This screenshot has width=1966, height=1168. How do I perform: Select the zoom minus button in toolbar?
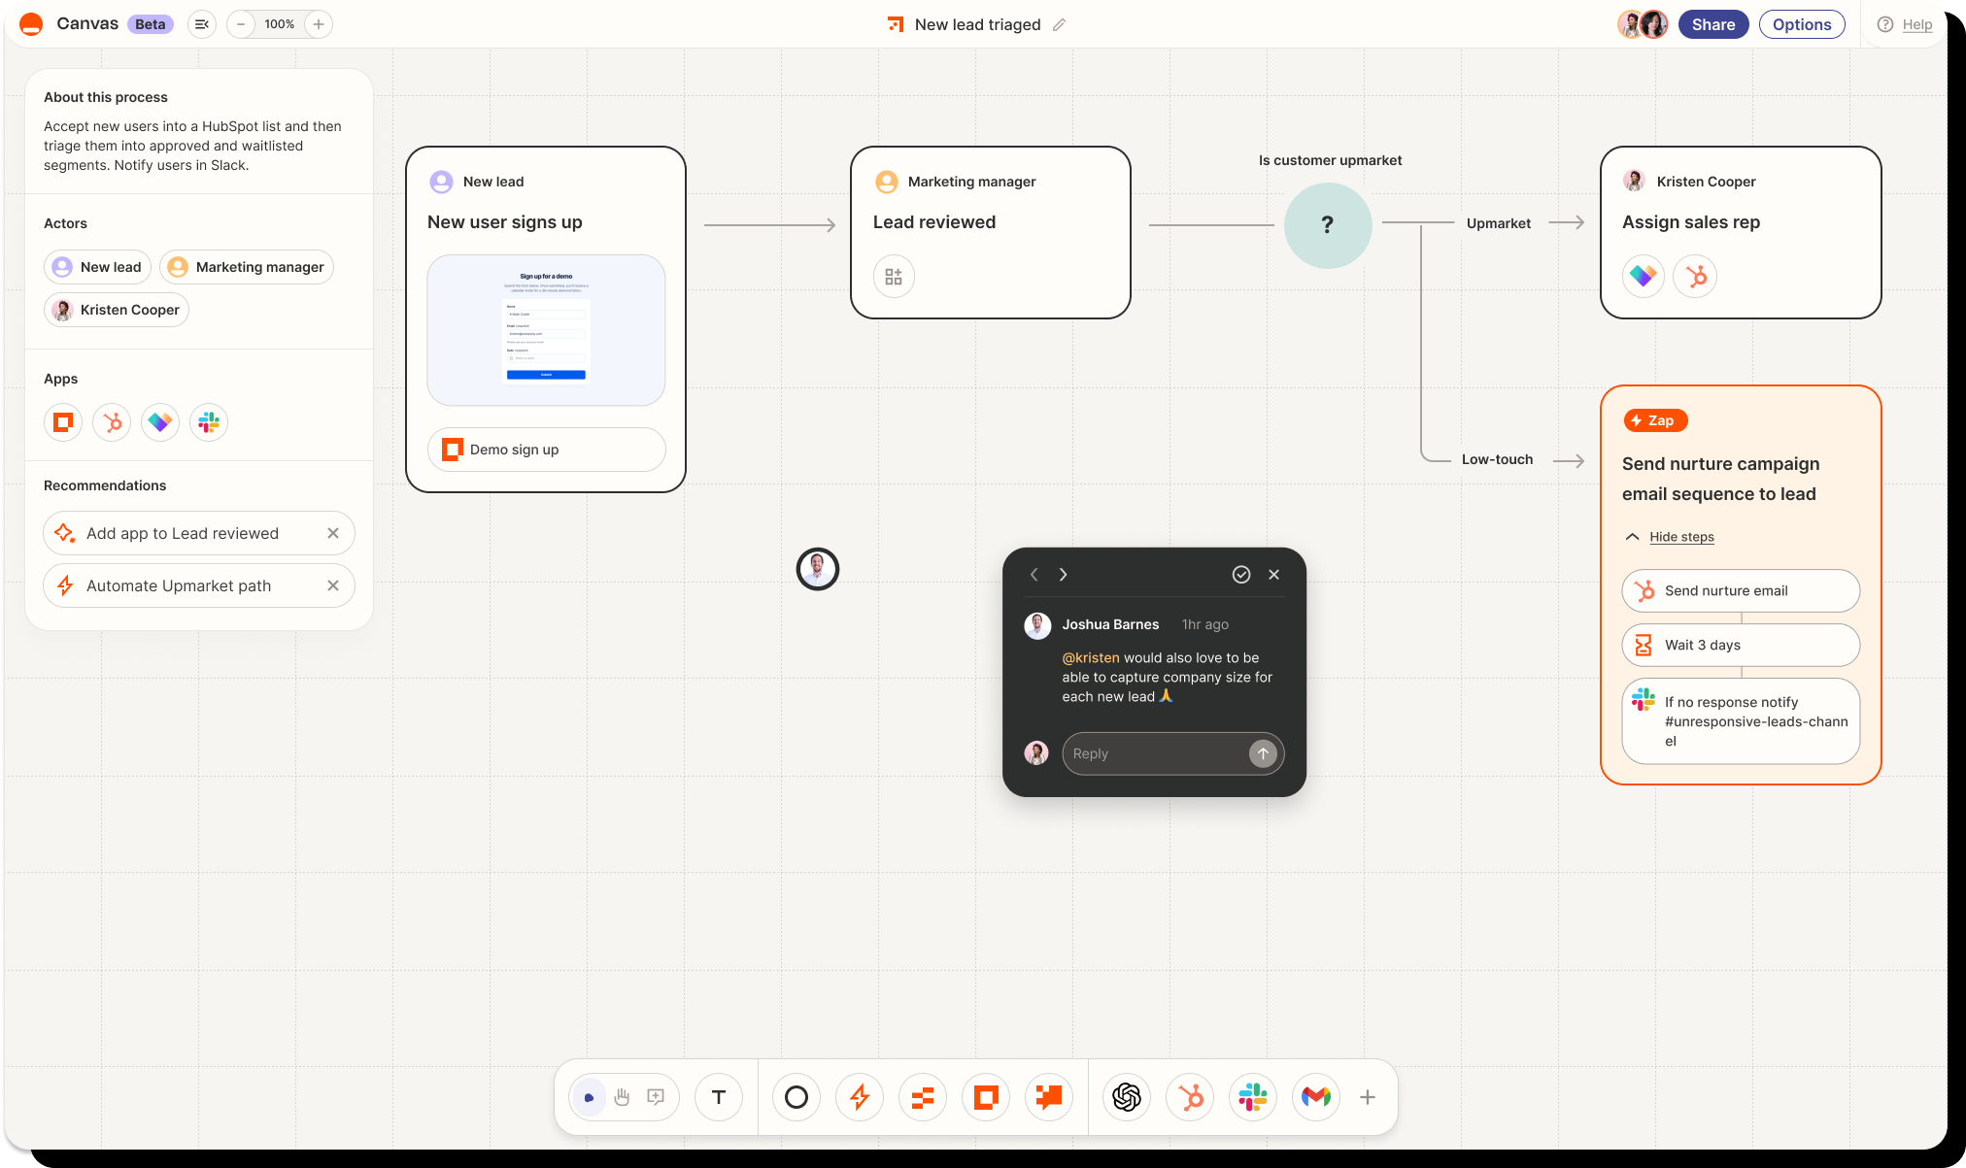241,23
